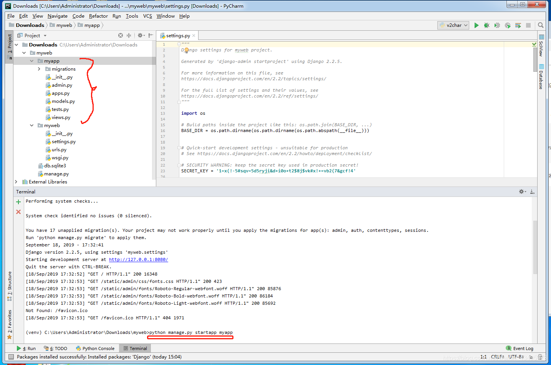The image size is (551, 365).
Task: Open the 4: Run tool window
Action: pos(26,348)
